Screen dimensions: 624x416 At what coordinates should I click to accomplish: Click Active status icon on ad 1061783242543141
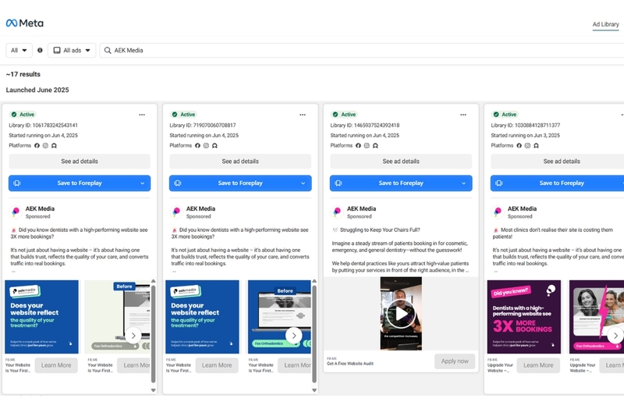(14, 114)
